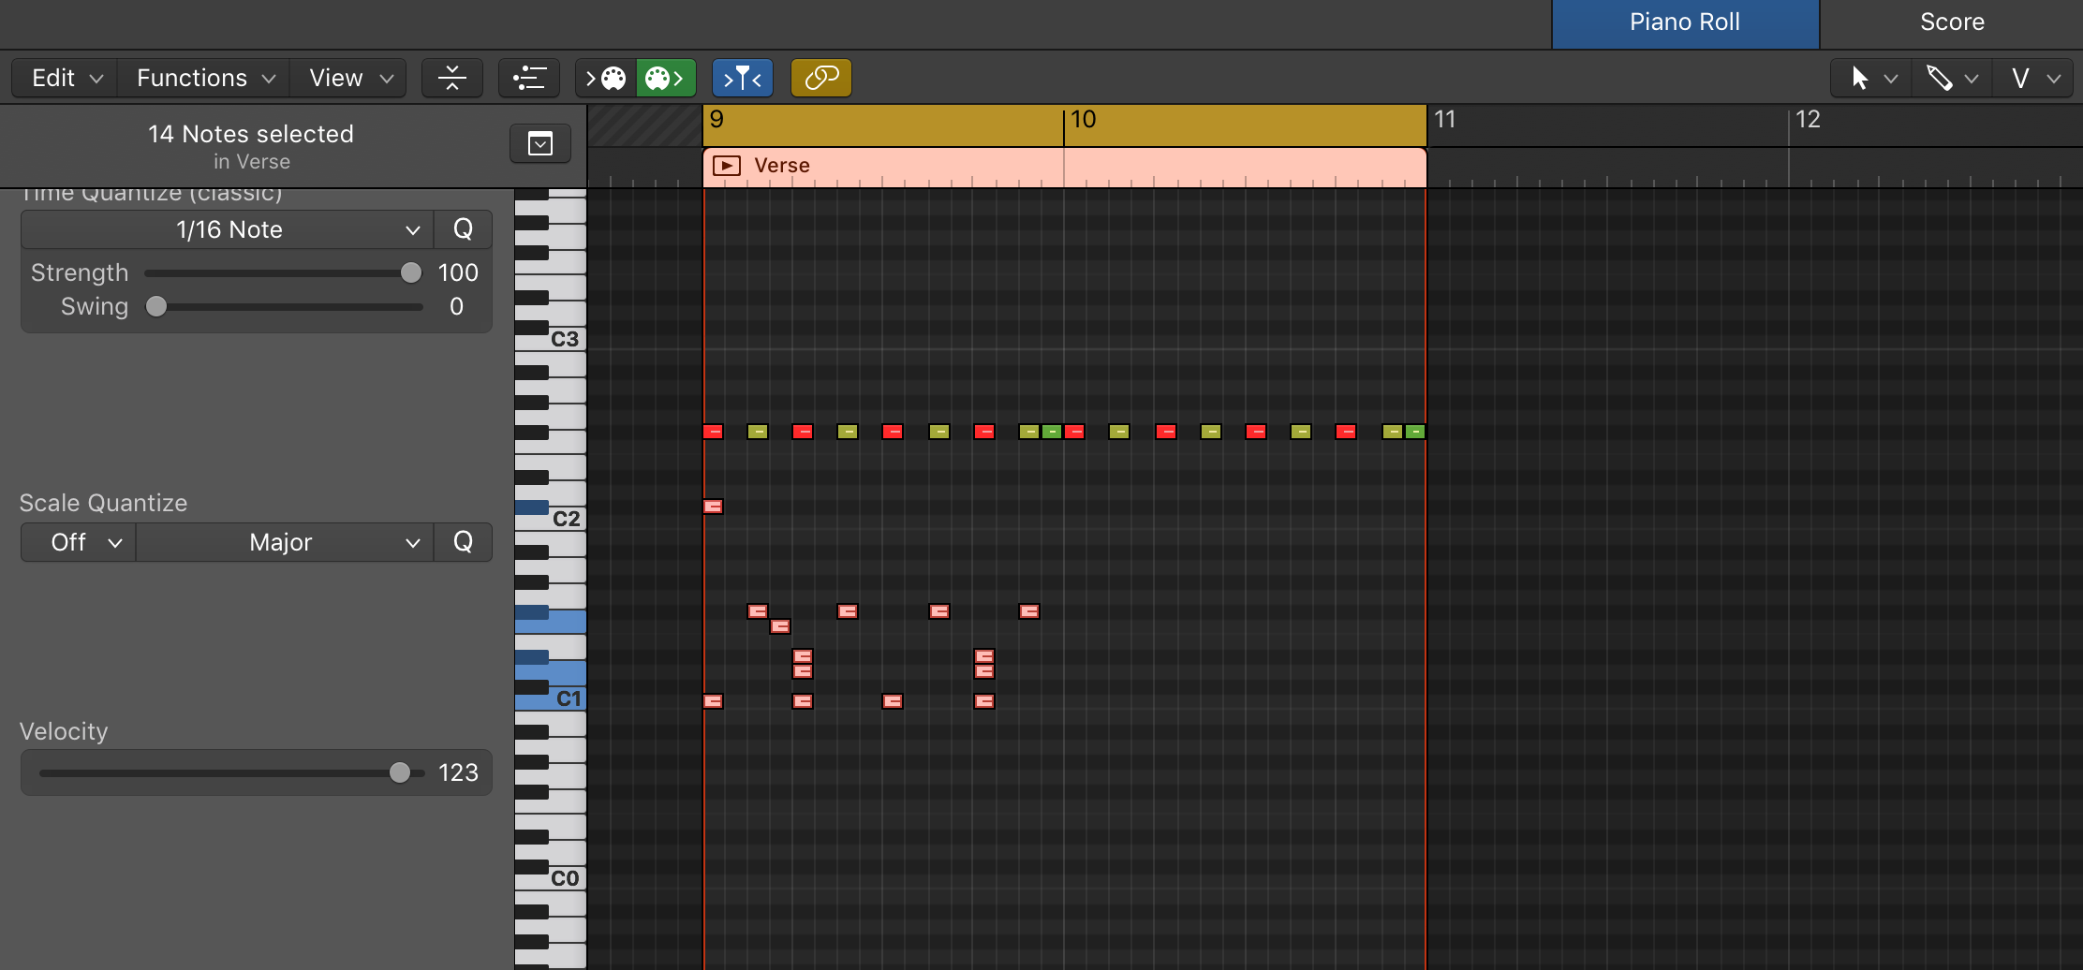
Task: Activate the blue MIDI input filter icon
Action: coord(743,78)
